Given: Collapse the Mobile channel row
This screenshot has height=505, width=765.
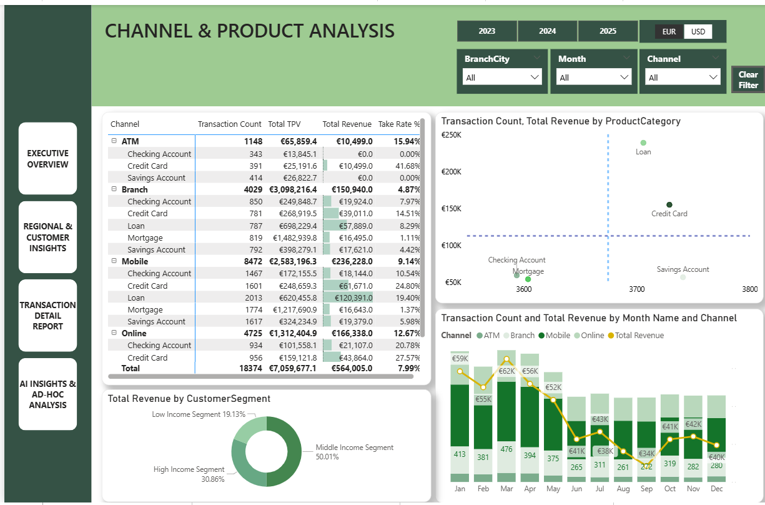Looking at the screenshot, I should coord(114,261).
